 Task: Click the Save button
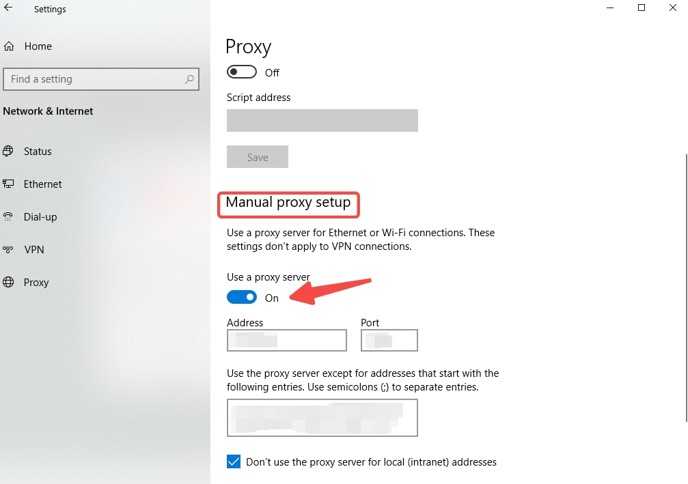point(258,157)
